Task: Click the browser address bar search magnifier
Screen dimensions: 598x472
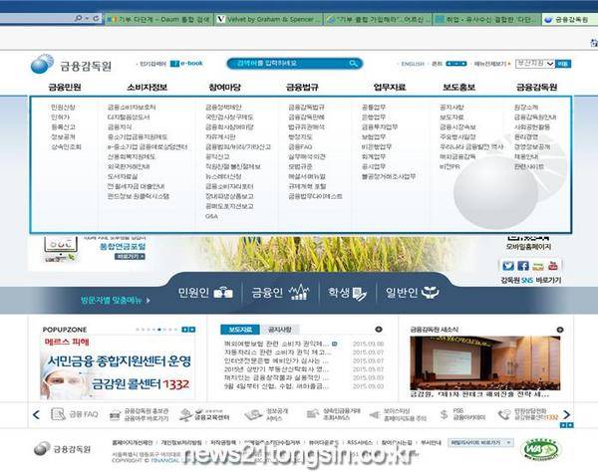Action: [x=78, y=18]
